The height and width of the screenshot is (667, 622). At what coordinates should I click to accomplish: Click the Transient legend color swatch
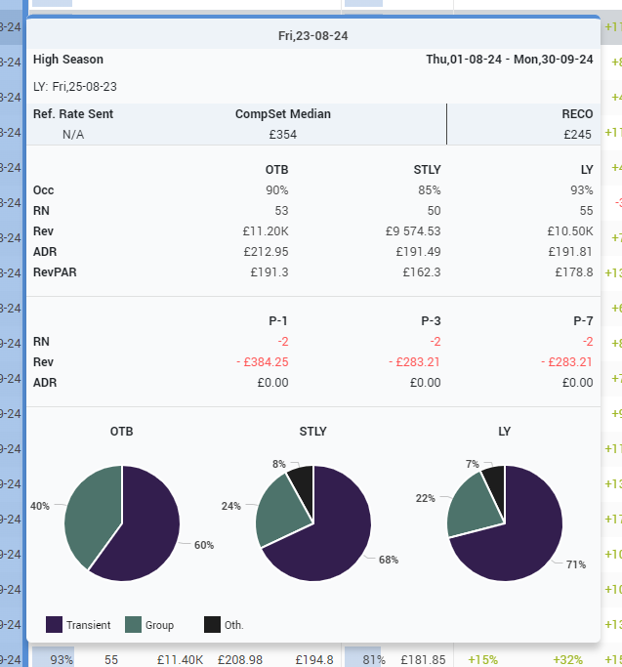coord(54,624)
